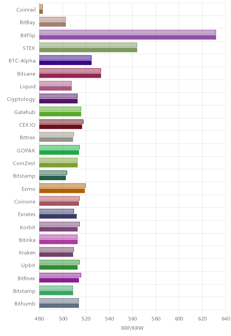231x336 pixels.
Task: Select the crimson Bitsane bar
Action: pyautogui.click(x=70, y=75)
